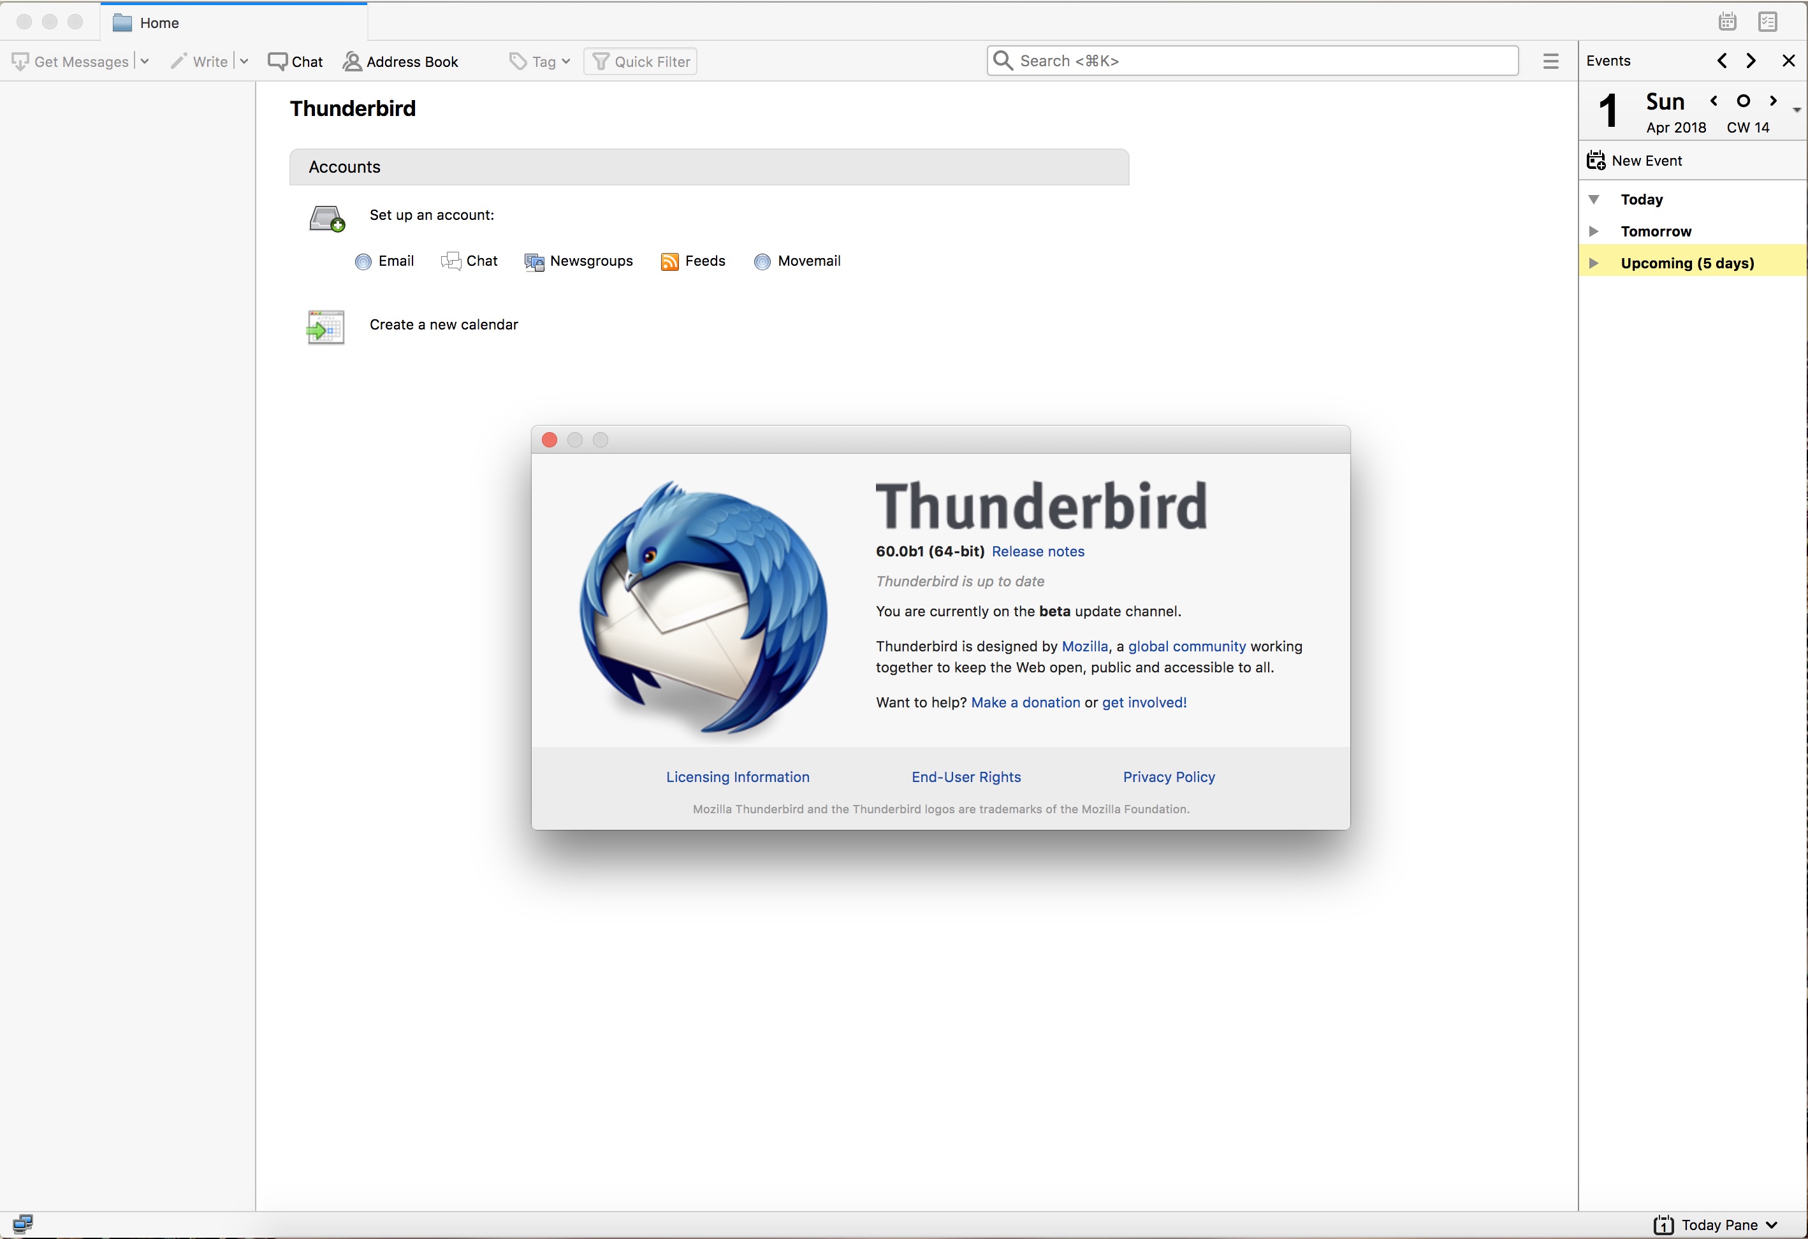Screen dimensions: 1808x1239
Task: Open the application hamburger menu
Action: click(x=1550, y=60)
